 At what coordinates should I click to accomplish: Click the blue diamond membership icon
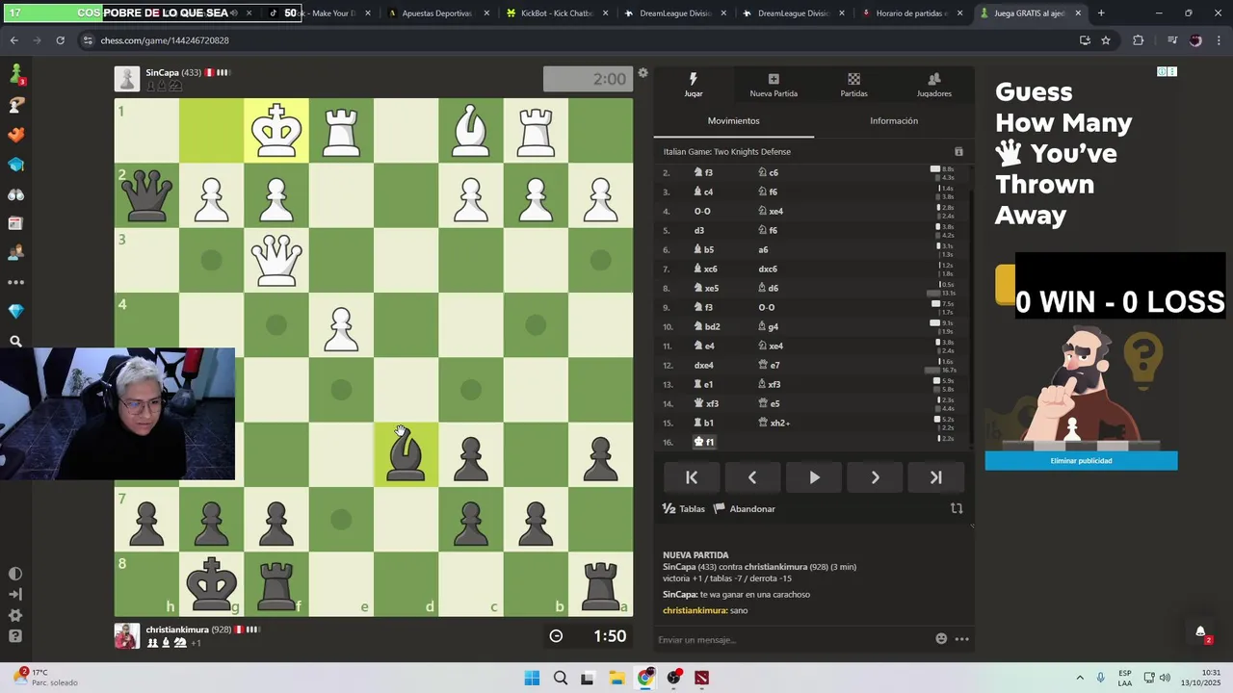[x=15, y=312]
